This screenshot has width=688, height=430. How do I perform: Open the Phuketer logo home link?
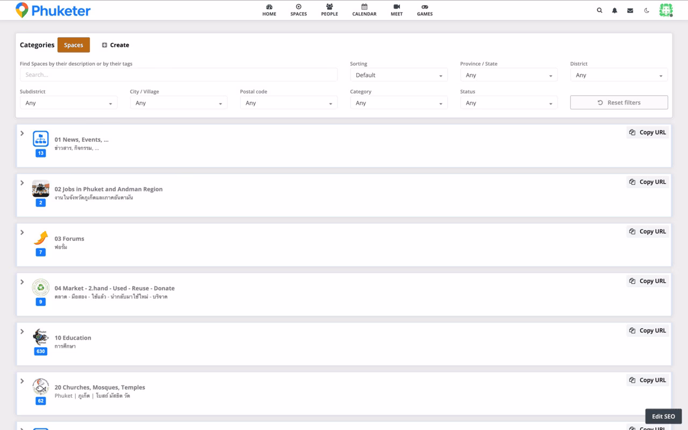(x=53, y=10)
